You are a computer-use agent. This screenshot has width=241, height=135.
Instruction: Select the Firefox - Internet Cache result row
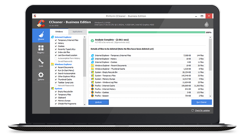(x=148, y=86)
